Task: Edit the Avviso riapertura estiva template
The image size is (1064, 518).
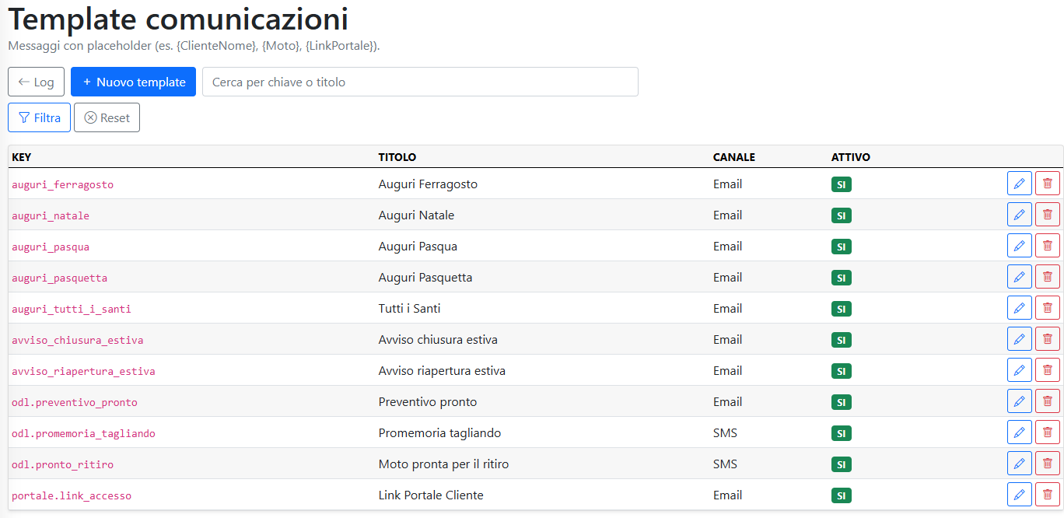Action: (x=1019, y=370)
